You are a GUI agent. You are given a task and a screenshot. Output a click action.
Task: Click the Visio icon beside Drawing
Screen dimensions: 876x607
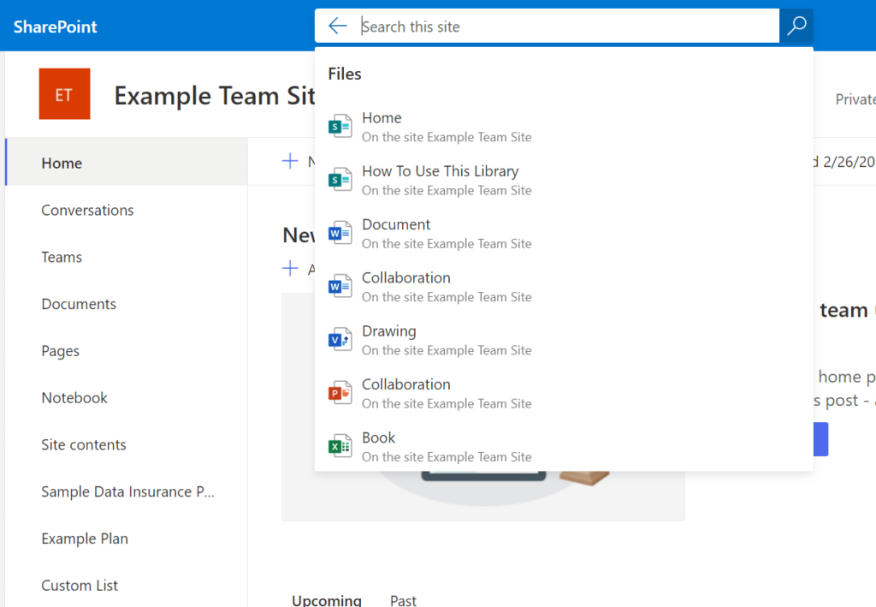tap(340, 340)
